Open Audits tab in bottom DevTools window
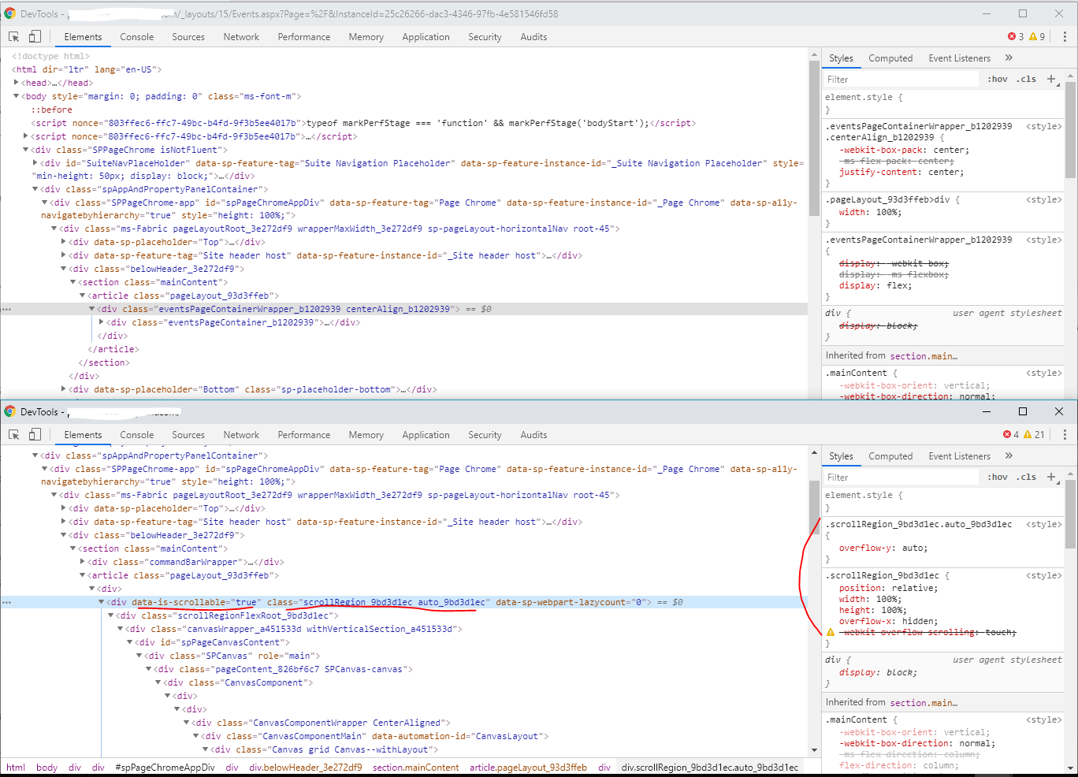1078x777 pixels. point(533,435)
